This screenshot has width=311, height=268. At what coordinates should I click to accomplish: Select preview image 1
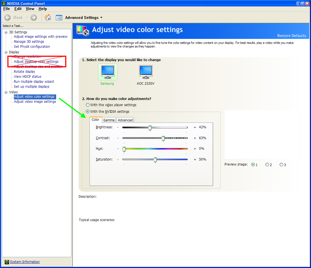[253, 164]
